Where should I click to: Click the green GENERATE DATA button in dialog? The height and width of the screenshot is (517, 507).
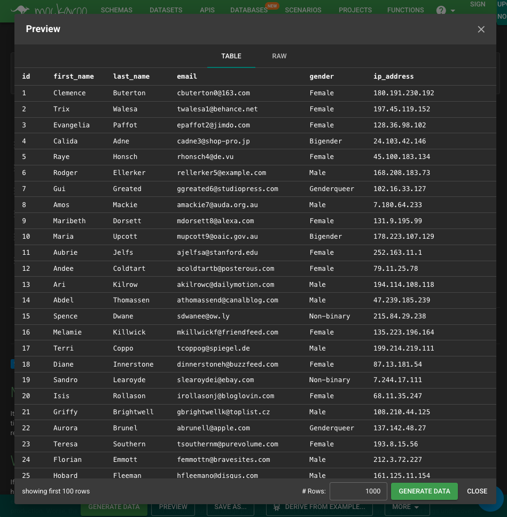pos(424,491)
